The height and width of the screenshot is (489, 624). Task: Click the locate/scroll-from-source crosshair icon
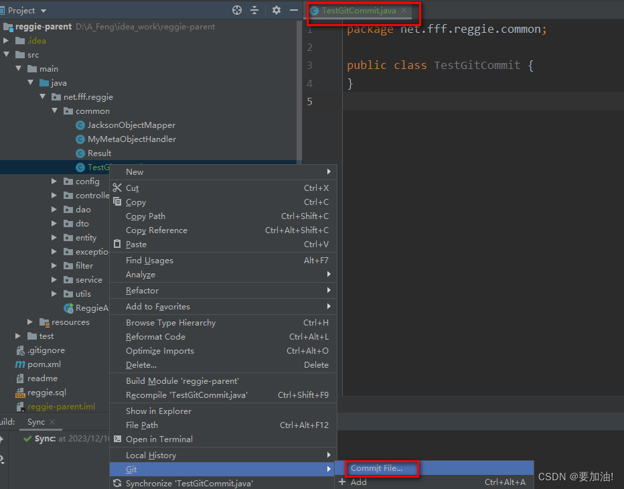237,10
